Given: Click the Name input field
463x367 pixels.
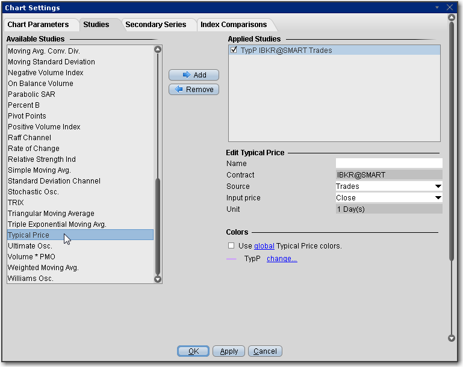Looking at the screenshot, I should click(388, 164).
